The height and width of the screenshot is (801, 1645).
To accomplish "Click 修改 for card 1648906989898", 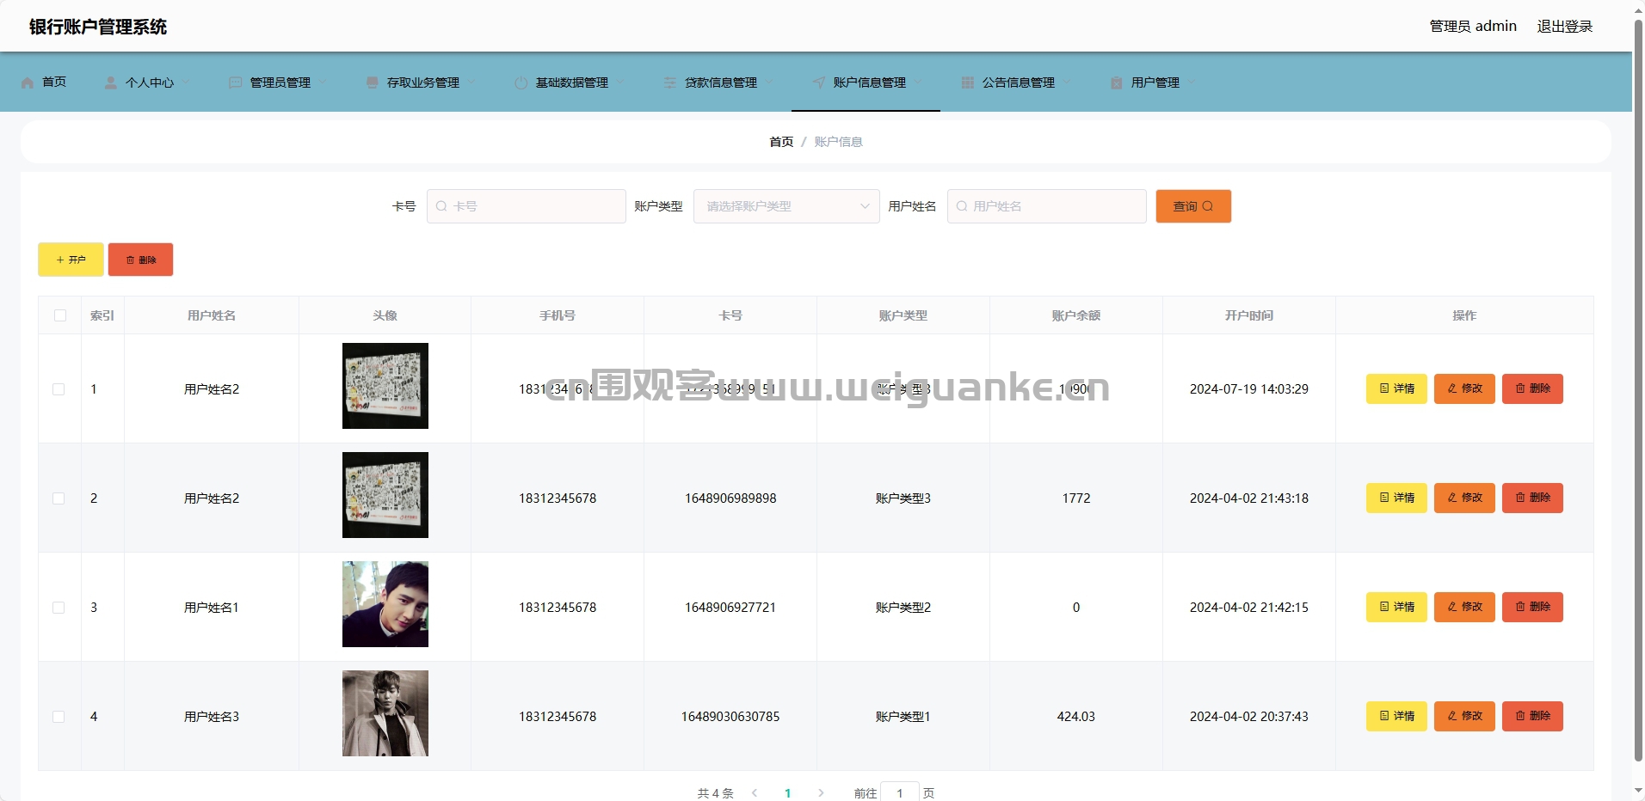I will pyautogui.click(x=1464, y=498).
